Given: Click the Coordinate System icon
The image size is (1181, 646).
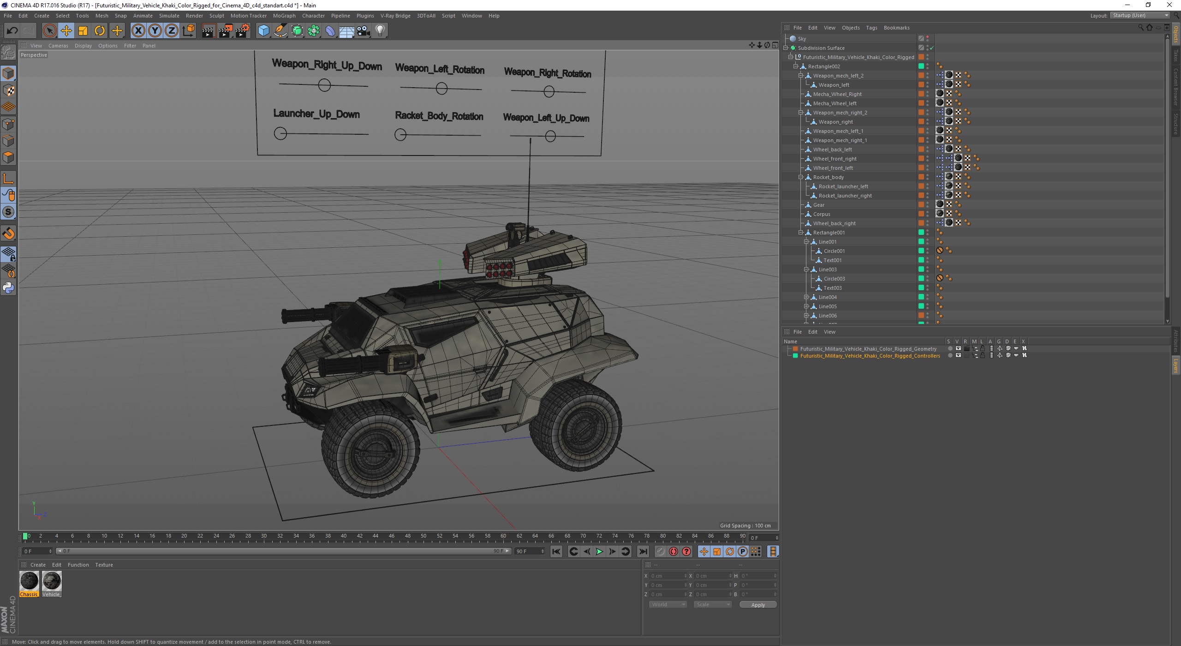Looking at the screenshot, I should click(189, 31).
